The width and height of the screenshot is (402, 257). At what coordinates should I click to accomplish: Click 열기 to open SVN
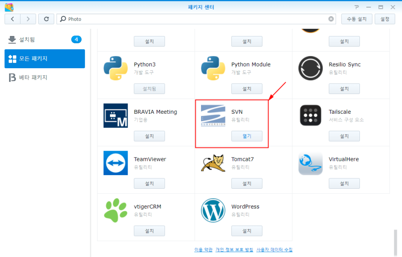pos(247,136)
